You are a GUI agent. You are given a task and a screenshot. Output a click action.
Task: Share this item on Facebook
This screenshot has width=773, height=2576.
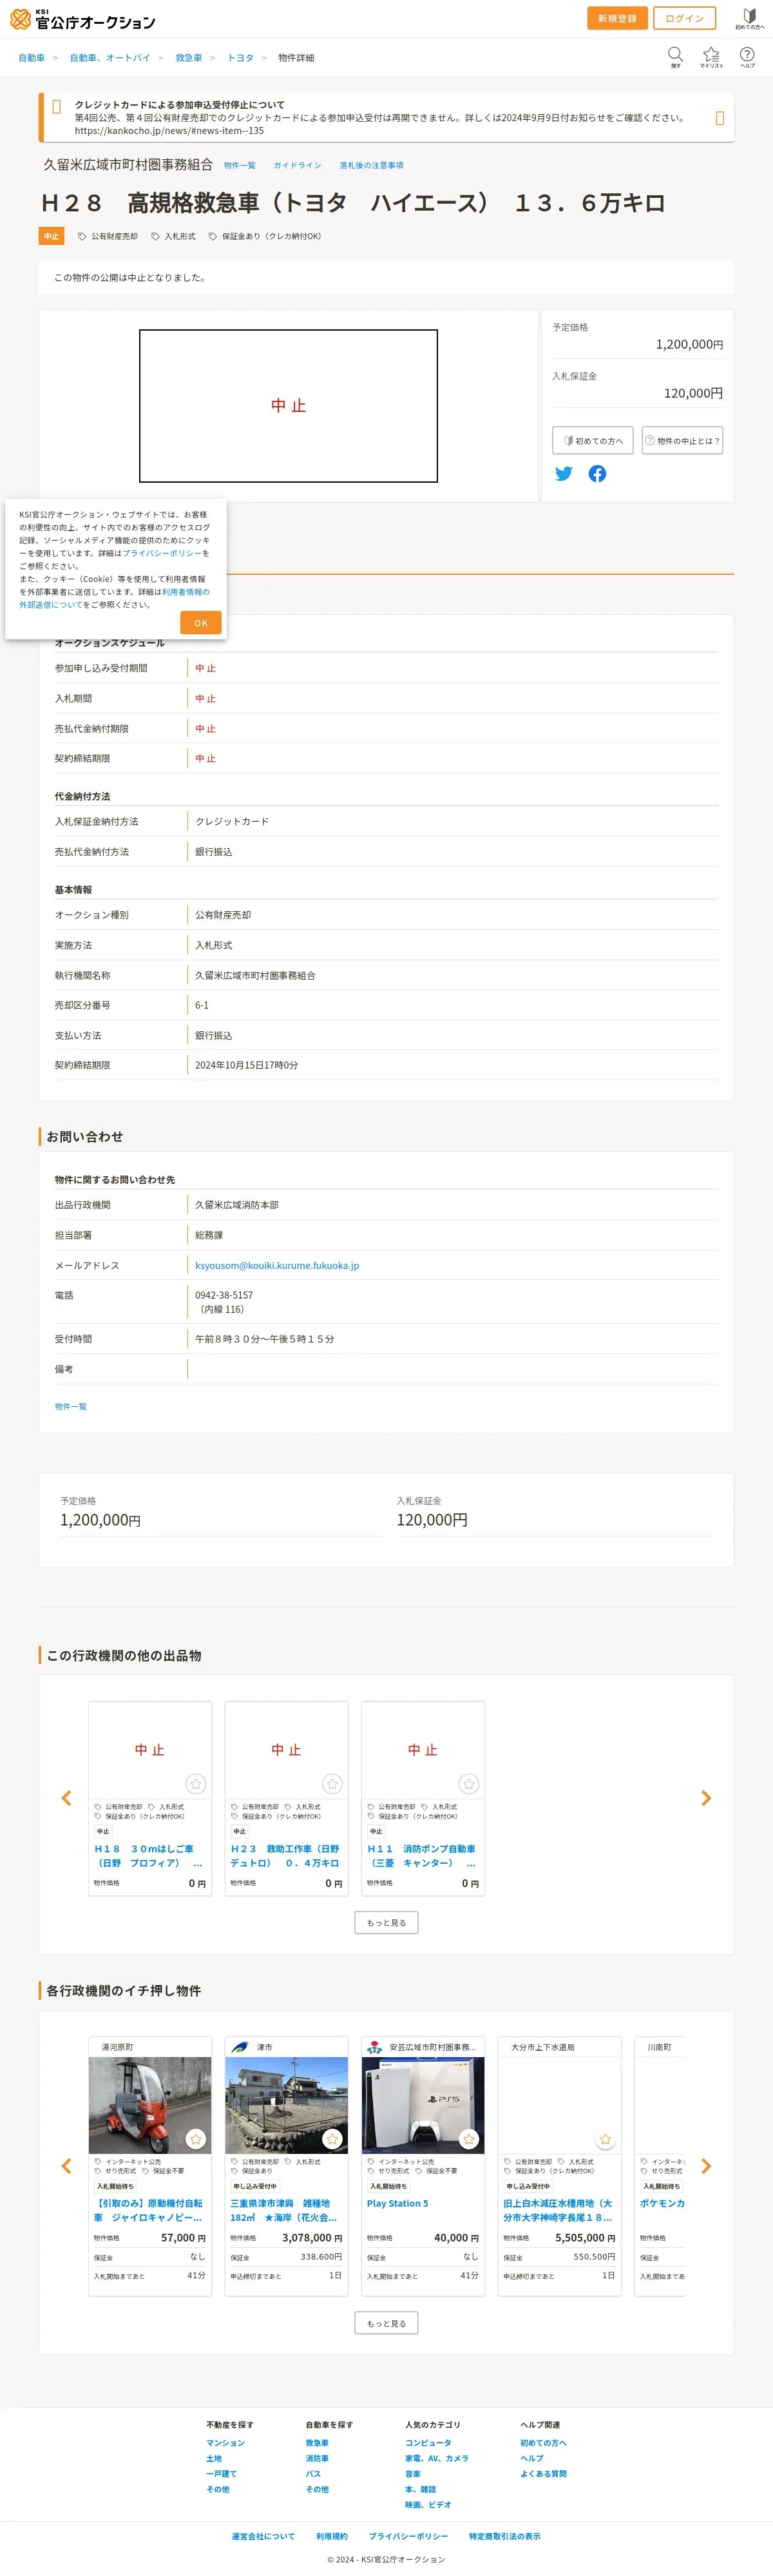point(597,474)
